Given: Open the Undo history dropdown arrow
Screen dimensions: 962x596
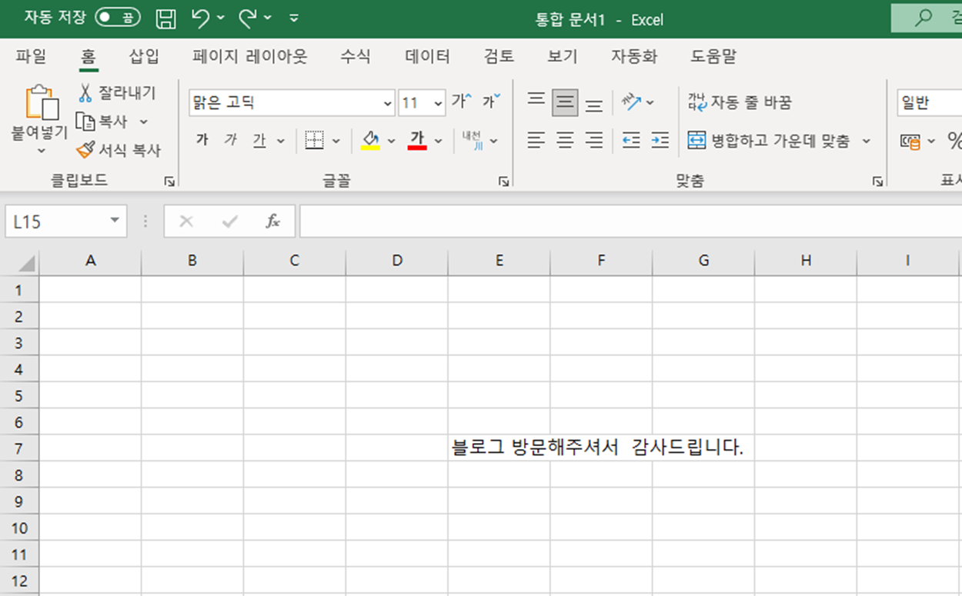Looking at the screenshot, I should coord(222,18).
